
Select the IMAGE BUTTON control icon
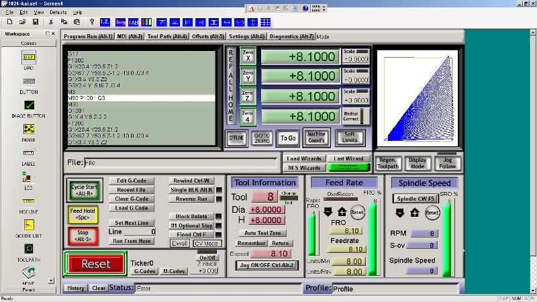click(x=29, y=105)
